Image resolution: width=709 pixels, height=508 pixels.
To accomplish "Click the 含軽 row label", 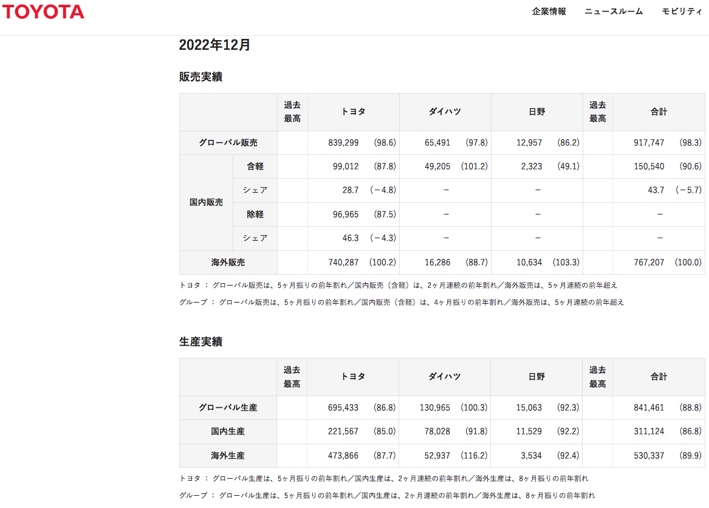I will tap(255, 166).
